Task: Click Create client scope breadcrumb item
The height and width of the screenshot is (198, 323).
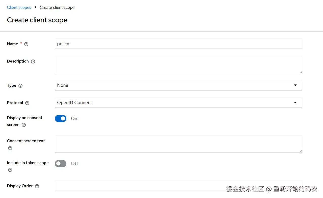Action: point(57,7)
